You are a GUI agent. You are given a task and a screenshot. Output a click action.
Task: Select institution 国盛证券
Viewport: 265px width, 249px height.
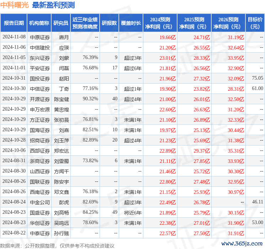(40, 213)
